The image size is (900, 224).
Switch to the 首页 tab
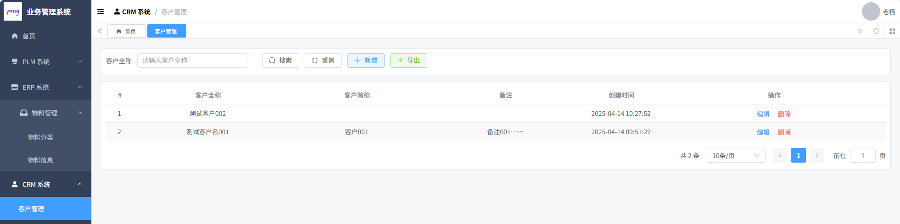[x=127, y=31]
